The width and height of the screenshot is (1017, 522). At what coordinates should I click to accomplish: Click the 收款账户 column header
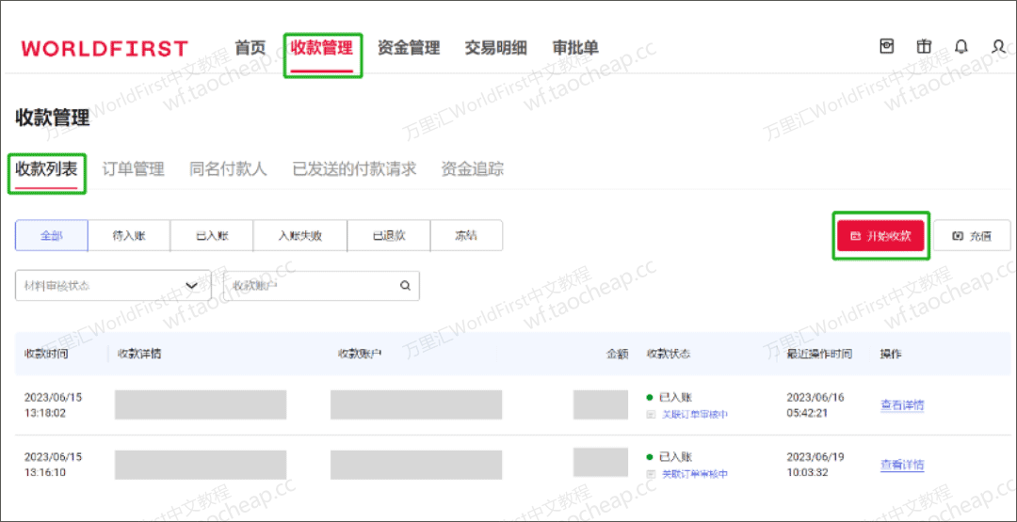coord(360,355)
